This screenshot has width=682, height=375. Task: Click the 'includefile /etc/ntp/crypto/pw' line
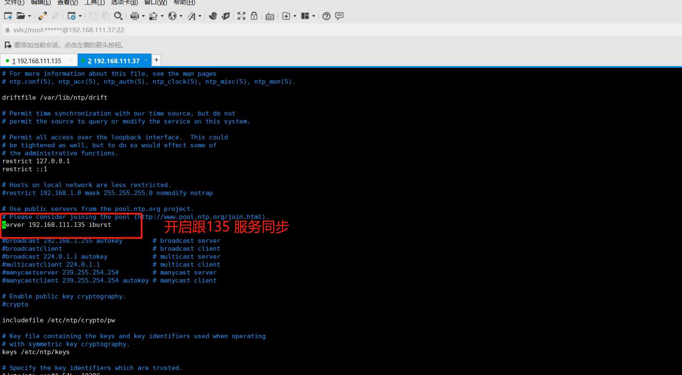click(x=59, y=320)
